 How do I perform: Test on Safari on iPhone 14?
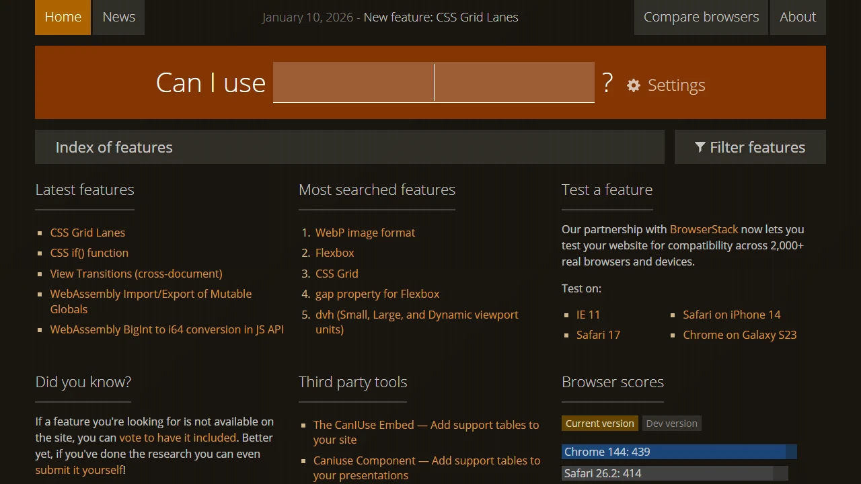coord(732,314)
